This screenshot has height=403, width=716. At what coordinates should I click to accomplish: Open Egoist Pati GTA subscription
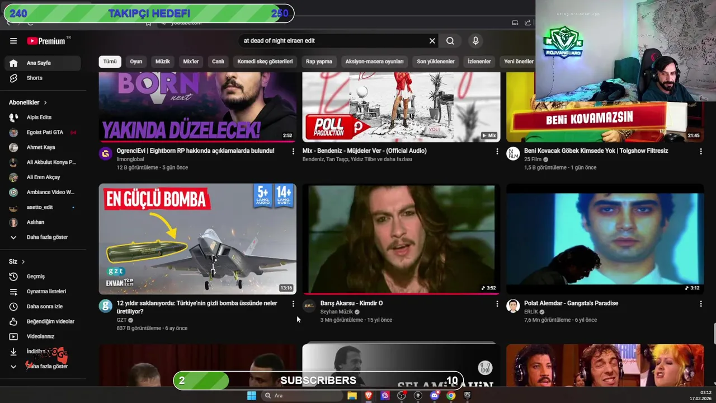coord(43,133)
